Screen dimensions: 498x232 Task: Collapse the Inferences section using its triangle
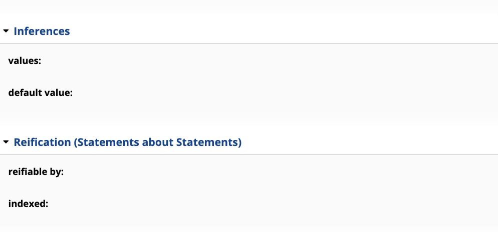(x=6, y=31)
